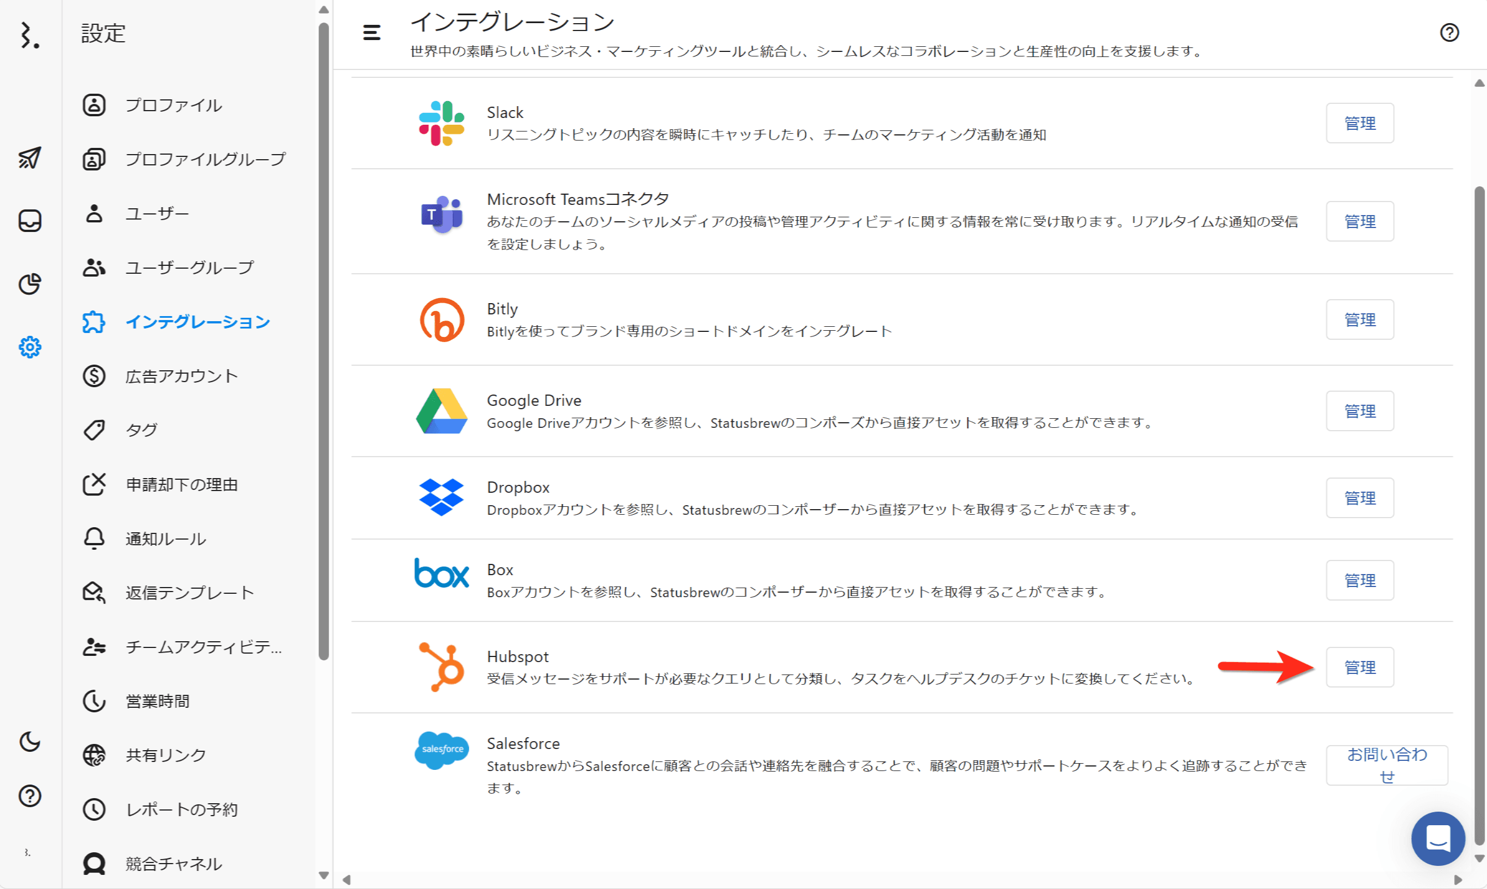
Task: Open the 広告アカウント settings item
Action: (x=182, y=376)
